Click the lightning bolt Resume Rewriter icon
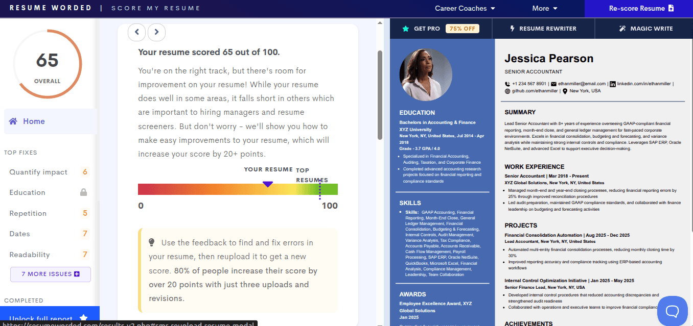This screenshot has height=326, width=693. pyautogui.click(x=513, y=29)
